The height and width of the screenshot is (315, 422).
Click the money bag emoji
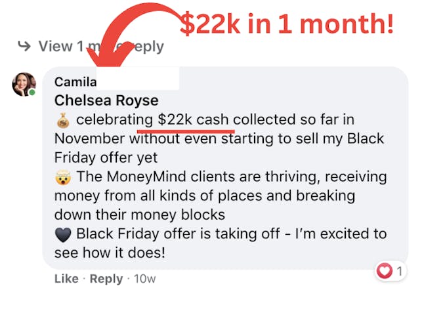tap(63, 120)
